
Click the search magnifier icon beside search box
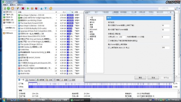pos(176,8)
